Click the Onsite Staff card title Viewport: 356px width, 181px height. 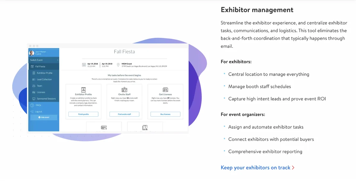(124, 94)
